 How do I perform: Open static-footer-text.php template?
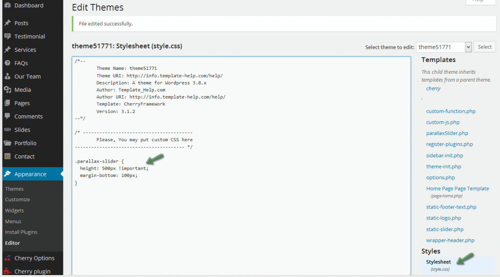[451, 207]
